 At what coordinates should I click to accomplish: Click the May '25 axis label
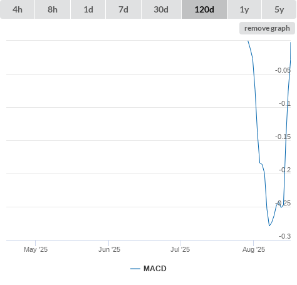coord(36,249)
